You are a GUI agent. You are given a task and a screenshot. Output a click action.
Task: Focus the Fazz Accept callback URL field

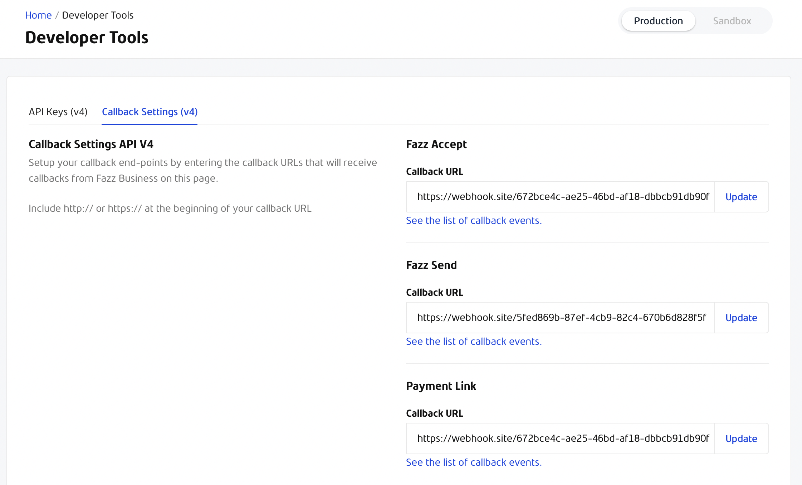click(561, 197)
